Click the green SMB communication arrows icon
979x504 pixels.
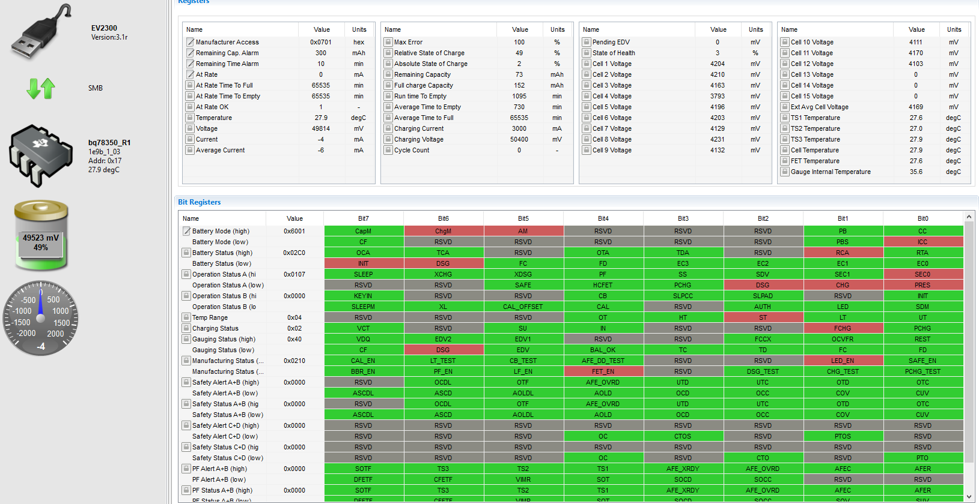pos(41,89)
